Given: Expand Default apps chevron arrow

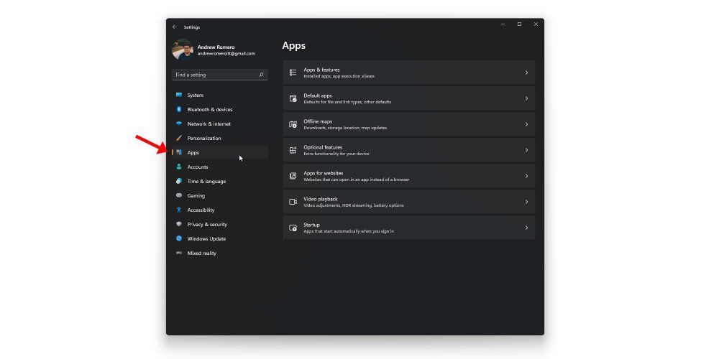Looking at the screenshot, I should point(526,98).
